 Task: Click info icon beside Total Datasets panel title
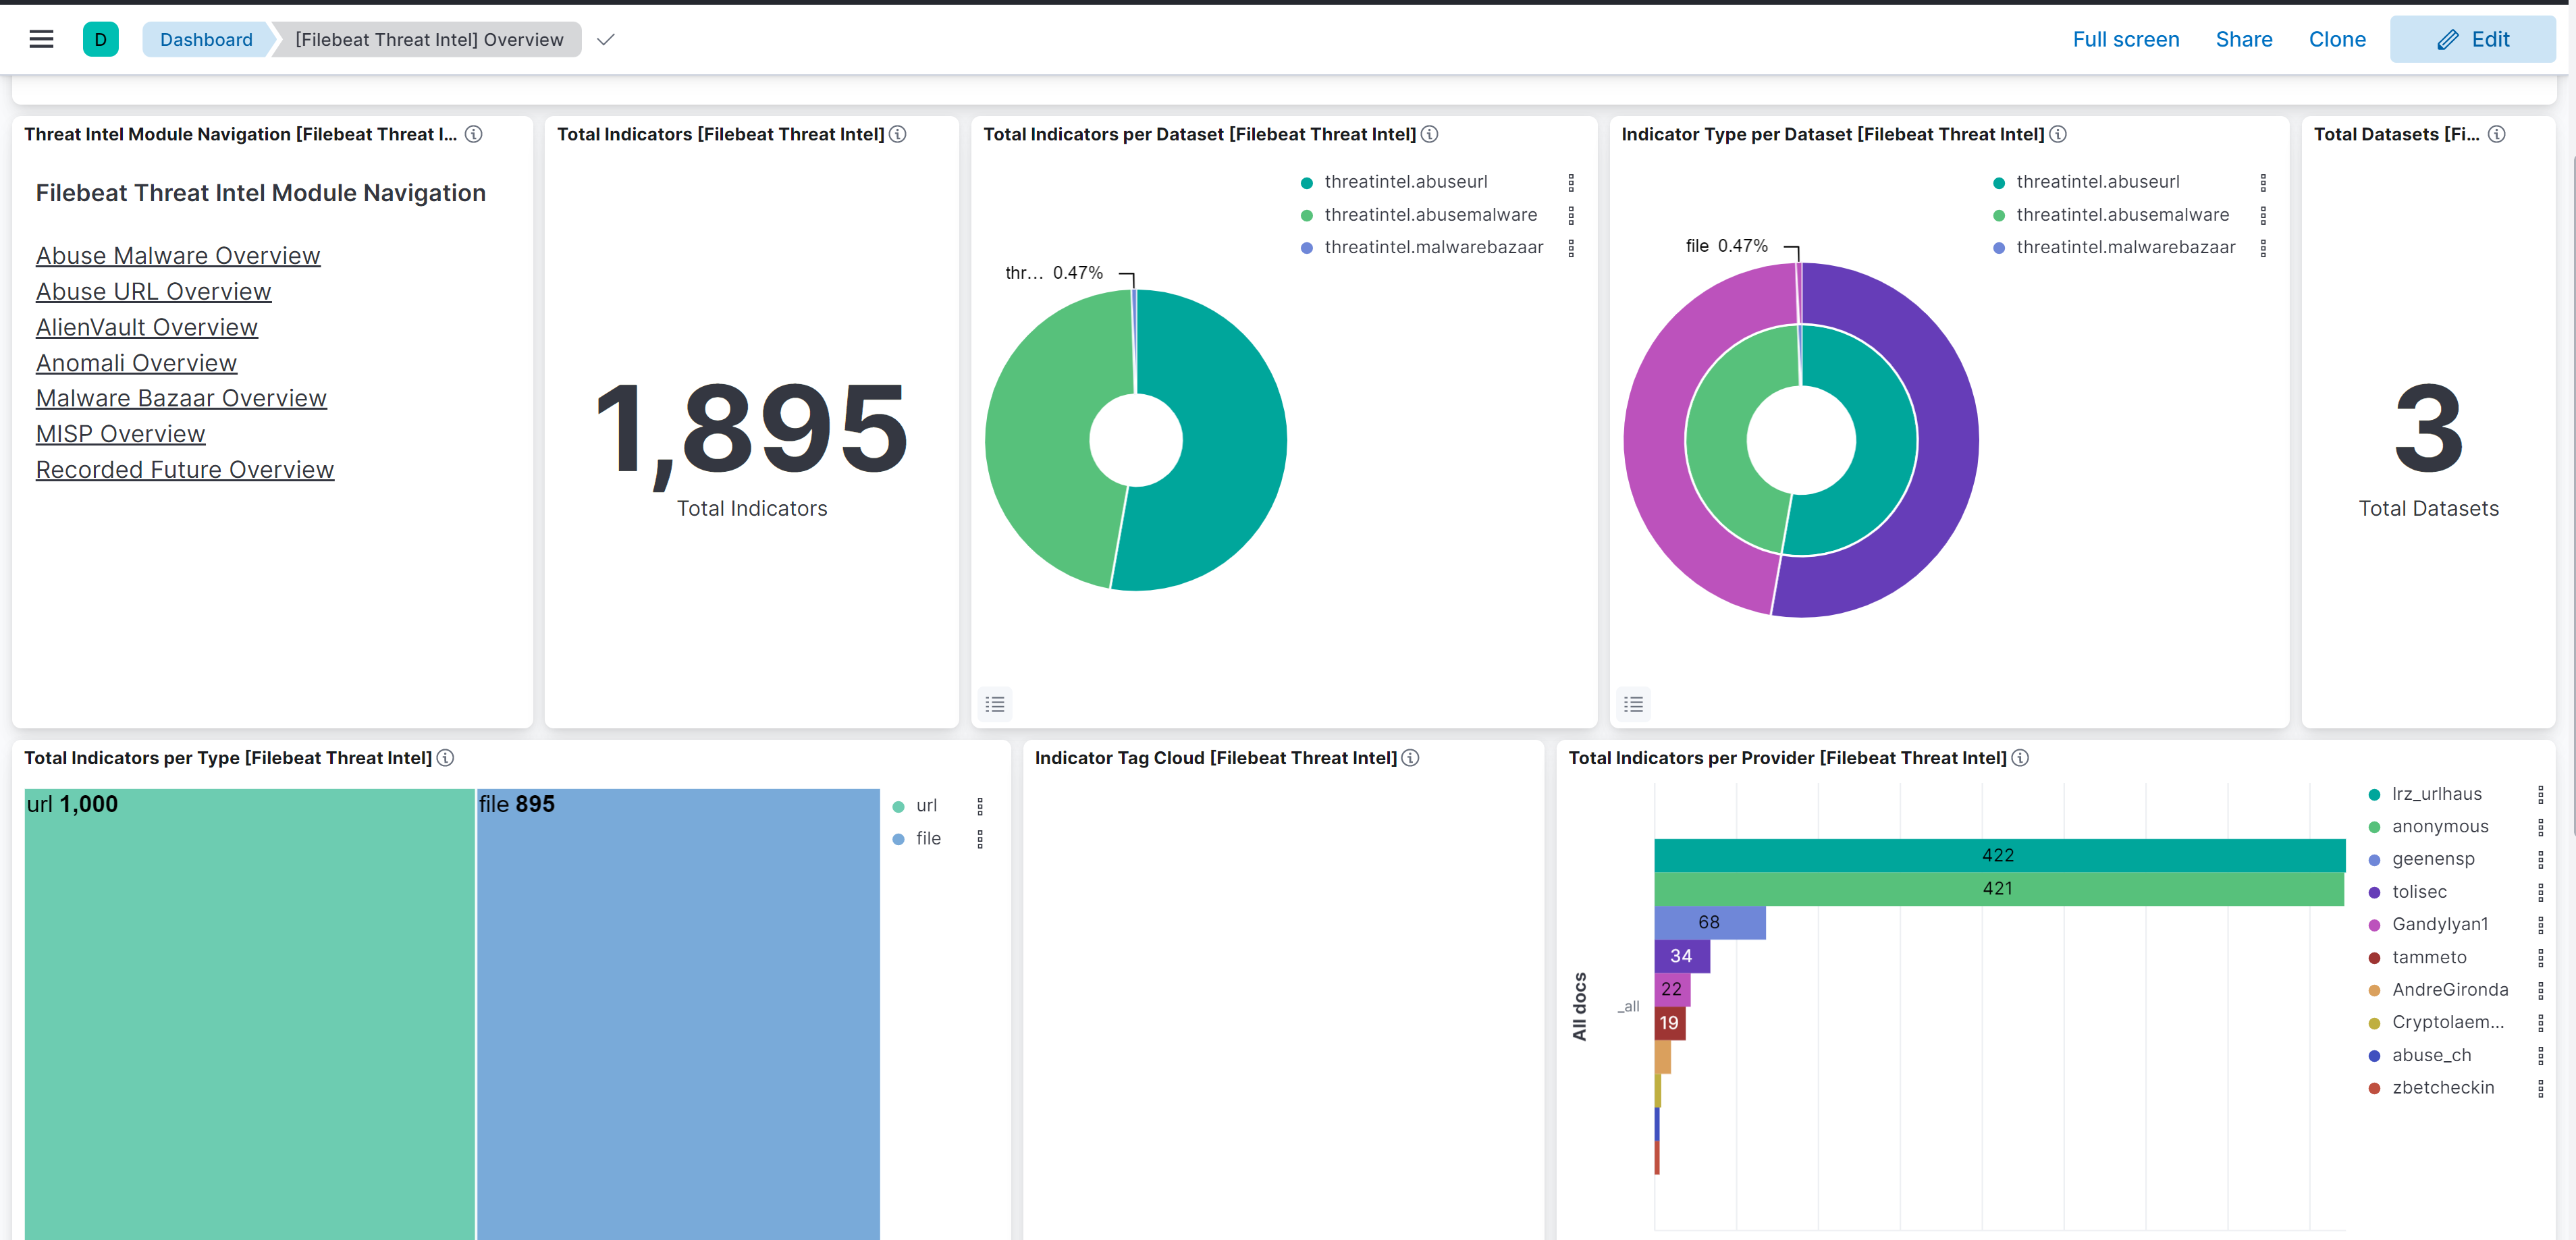point(2496,134)
